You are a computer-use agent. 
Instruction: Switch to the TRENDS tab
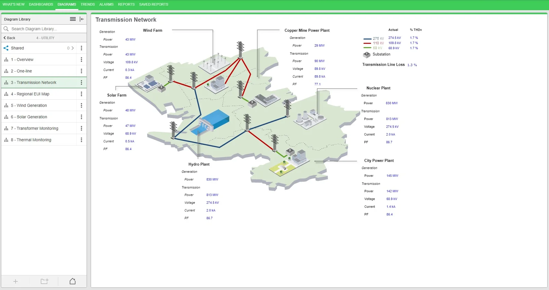click(88, 4)
